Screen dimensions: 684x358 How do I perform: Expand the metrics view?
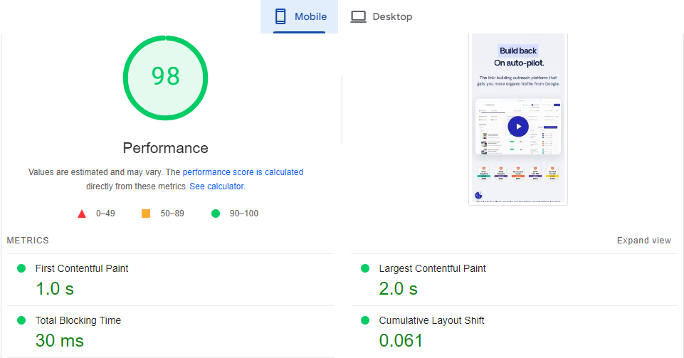tap(643, 241)
